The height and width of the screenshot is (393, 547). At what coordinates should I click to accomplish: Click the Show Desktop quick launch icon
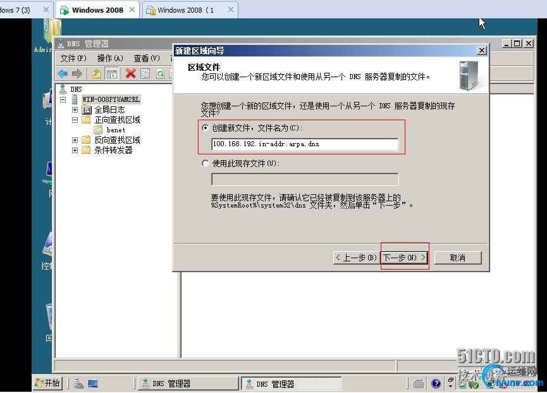(93, 384)
